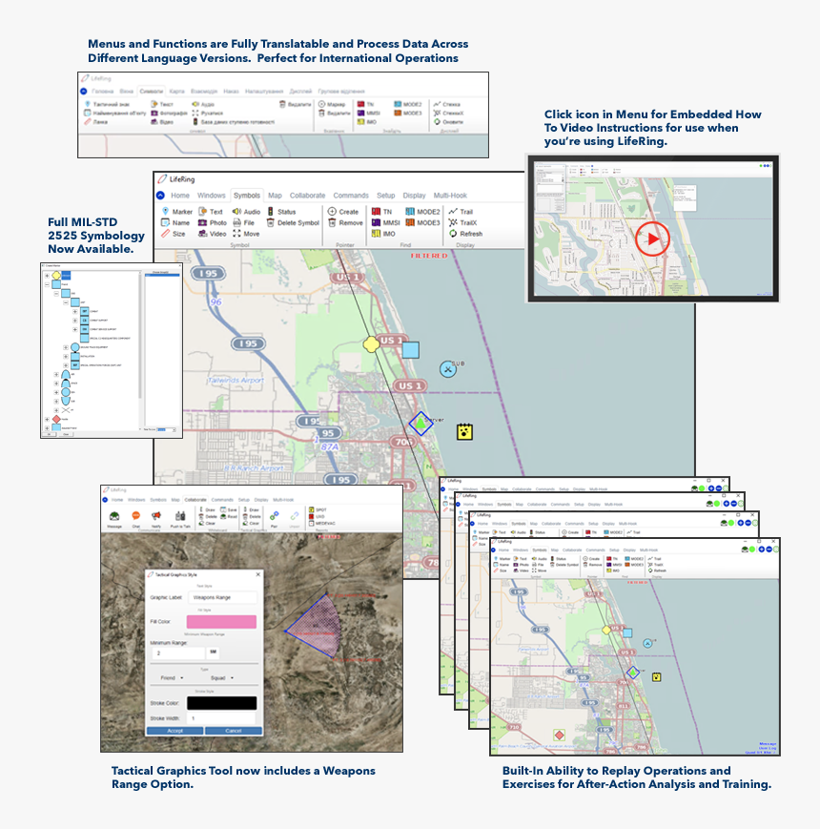Click the Audio icon in main LifeRing ribbon
The width and height of the screenshot is (820, 829).
(x=246, y=212)
